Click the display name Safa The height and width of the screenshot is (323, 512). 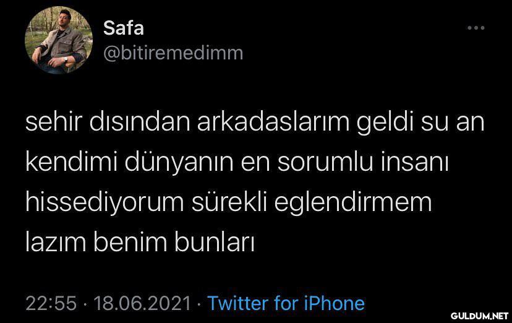pos(124,28)
